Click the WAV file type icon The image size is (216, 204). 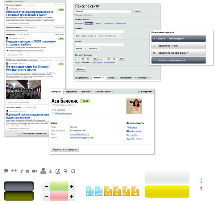pyautogui.click(x=99, y=192)
